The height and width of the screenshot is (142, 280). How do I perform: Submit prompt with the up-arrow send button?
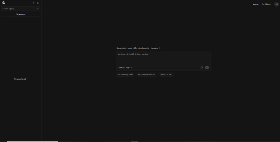pos(207,67)
